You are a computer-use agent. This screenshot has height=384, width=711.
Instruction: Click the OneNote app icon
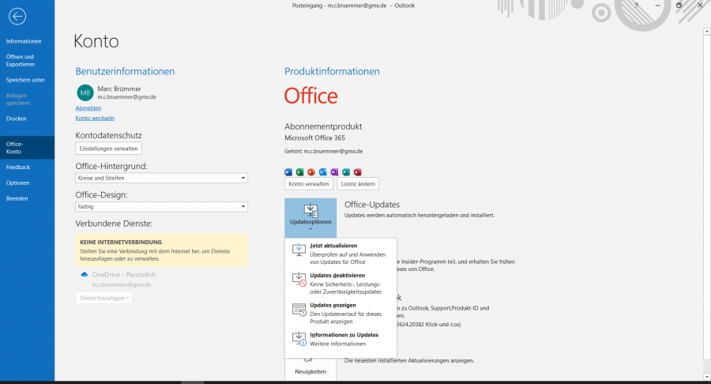point(334,171)
